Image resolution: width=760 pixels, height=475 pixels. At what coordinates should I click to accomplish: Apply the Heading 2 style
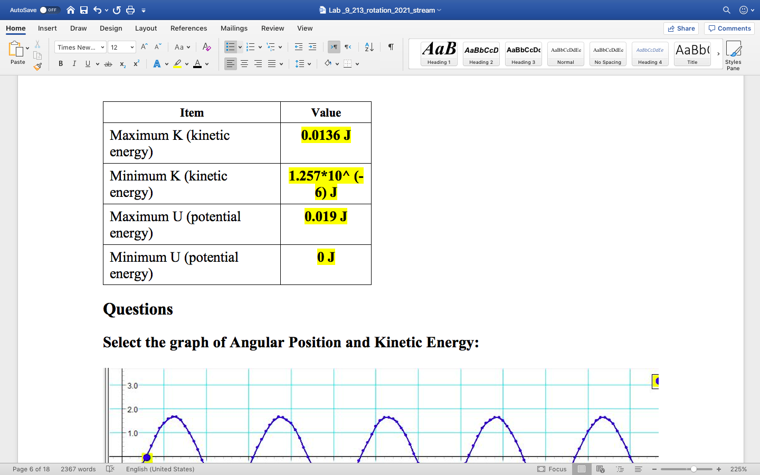point(481,54)
